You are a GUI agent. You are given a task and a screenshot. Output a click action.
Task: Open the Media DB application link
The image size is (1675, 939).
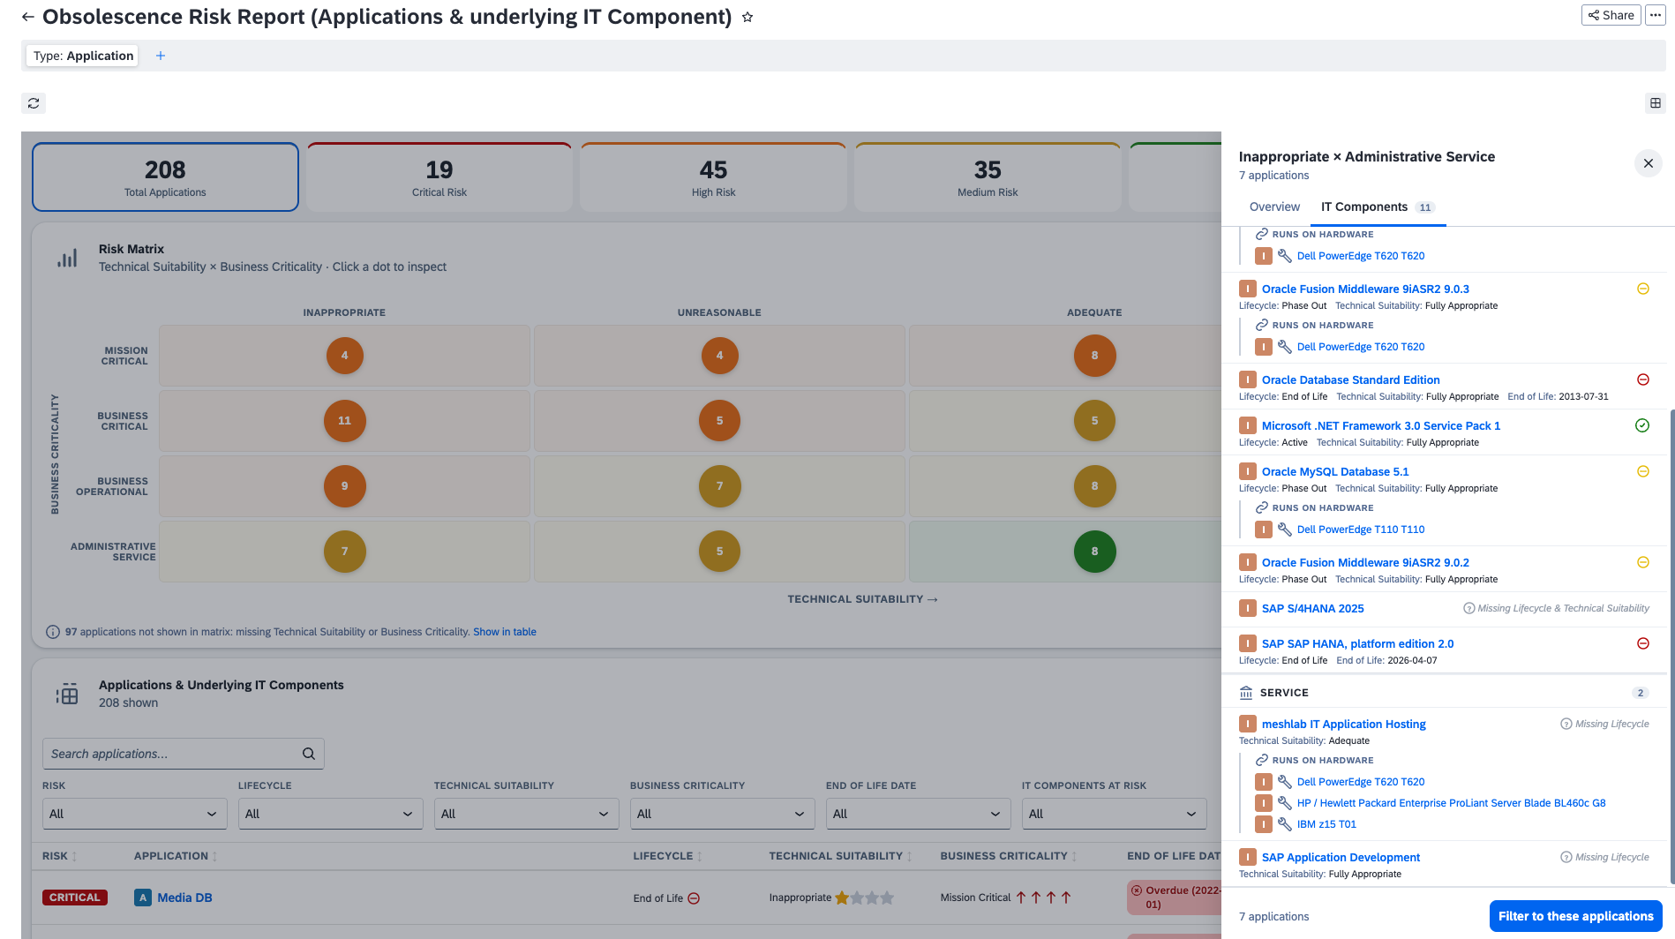tap(184, 898)
